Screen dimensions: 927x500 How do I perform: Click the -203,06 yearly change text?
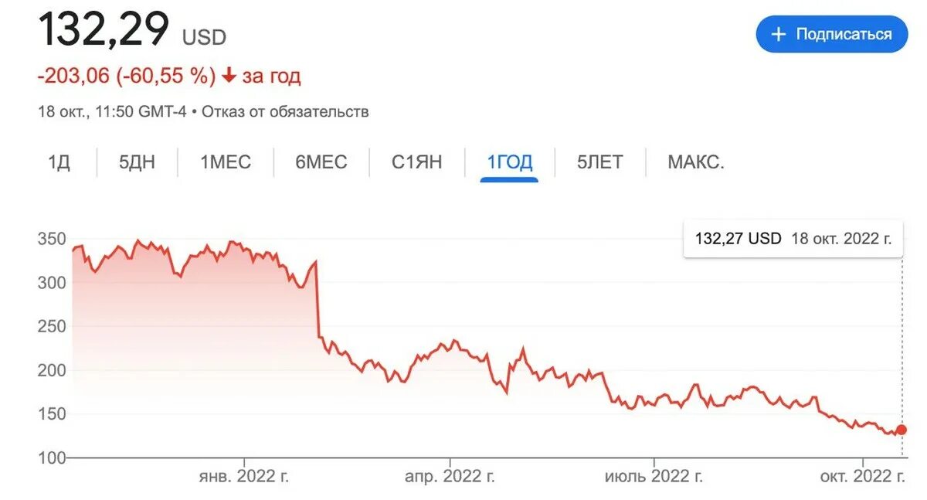click(74, 76)
